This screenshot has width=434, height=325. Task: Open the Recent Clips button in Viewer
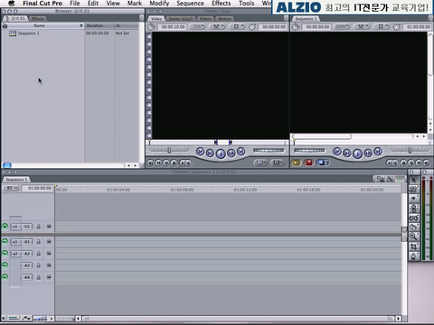[x=260, y=162]
